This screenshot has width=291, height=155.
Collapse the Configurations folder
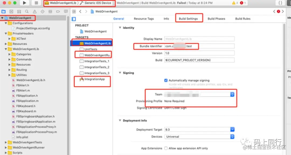tap(6, 23)
